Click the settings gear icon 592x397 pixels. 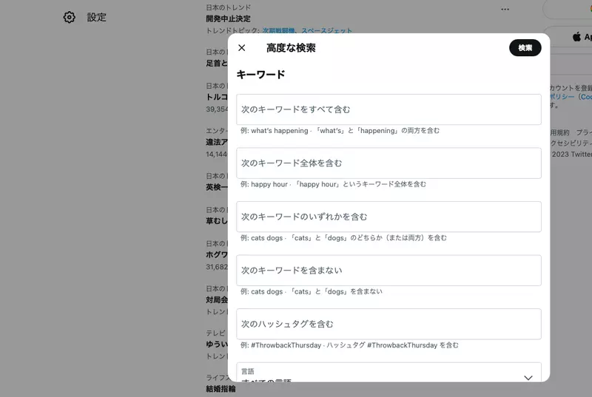(70, 17)
